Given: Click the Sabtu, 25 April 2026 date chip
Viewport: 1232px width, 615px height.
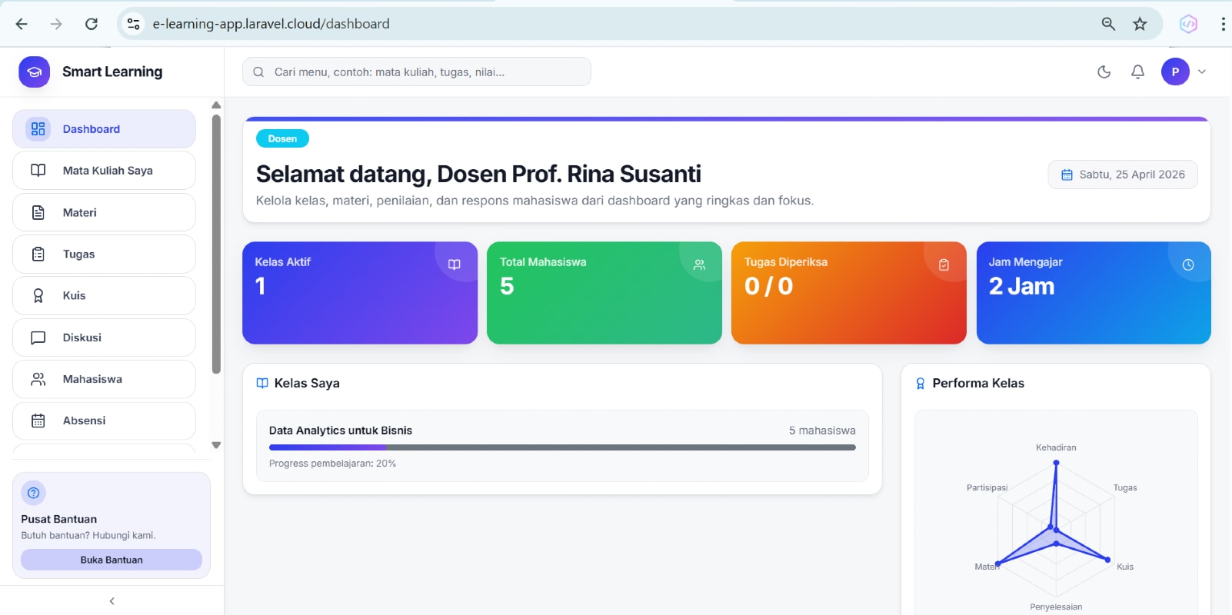Looking at the screenshot, I should (1123, 175).
